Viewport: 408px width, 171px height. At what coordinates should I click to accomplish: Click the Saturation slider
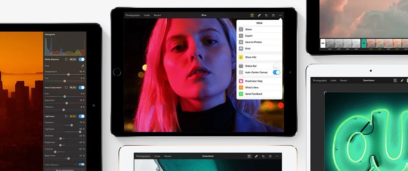65,103
